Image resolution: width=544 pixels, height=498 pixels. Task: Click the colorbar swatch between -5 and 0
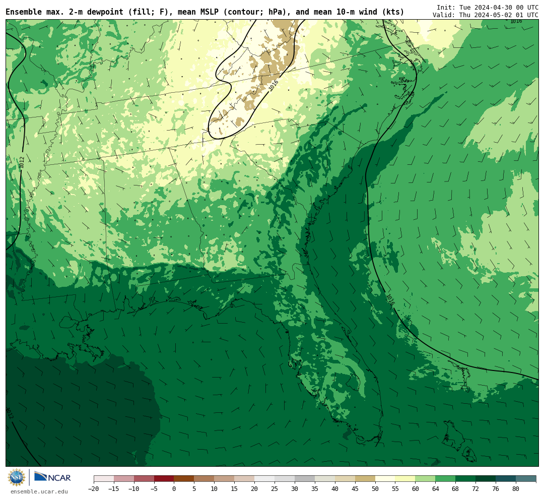click(164, 479)
